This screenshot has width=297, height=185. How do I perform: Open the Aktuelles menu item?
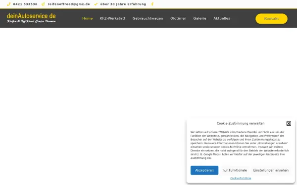pos(222,19)
